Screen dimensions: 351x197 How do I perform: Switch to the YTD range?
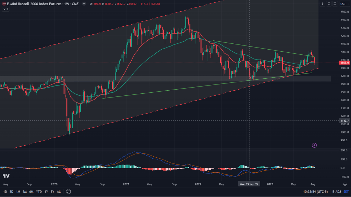tap(39, 192)
